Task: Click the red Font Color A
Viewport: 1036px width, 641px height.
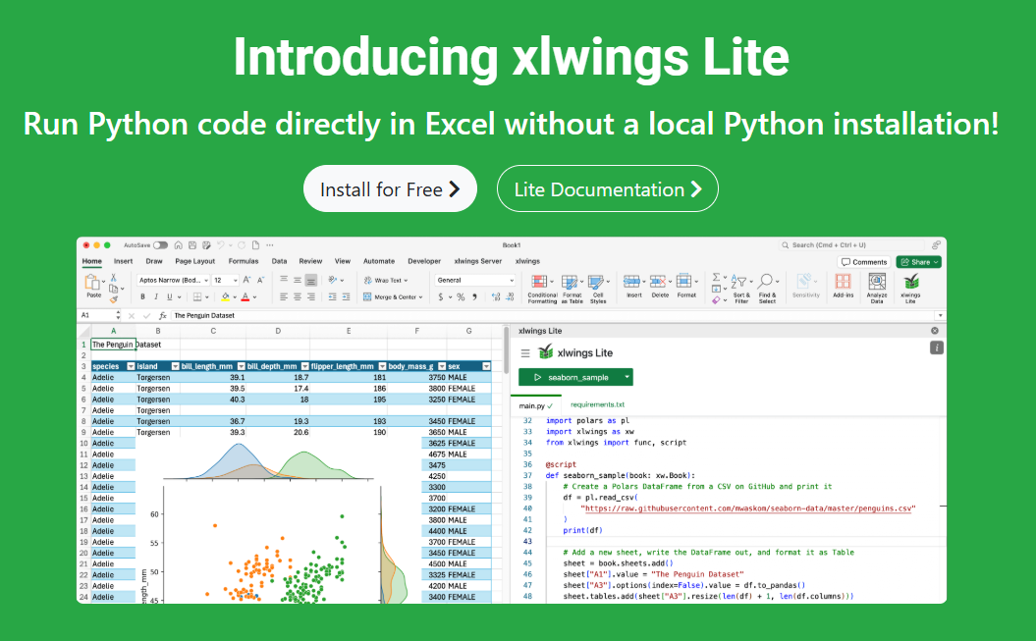Action: tap(245, 297)
